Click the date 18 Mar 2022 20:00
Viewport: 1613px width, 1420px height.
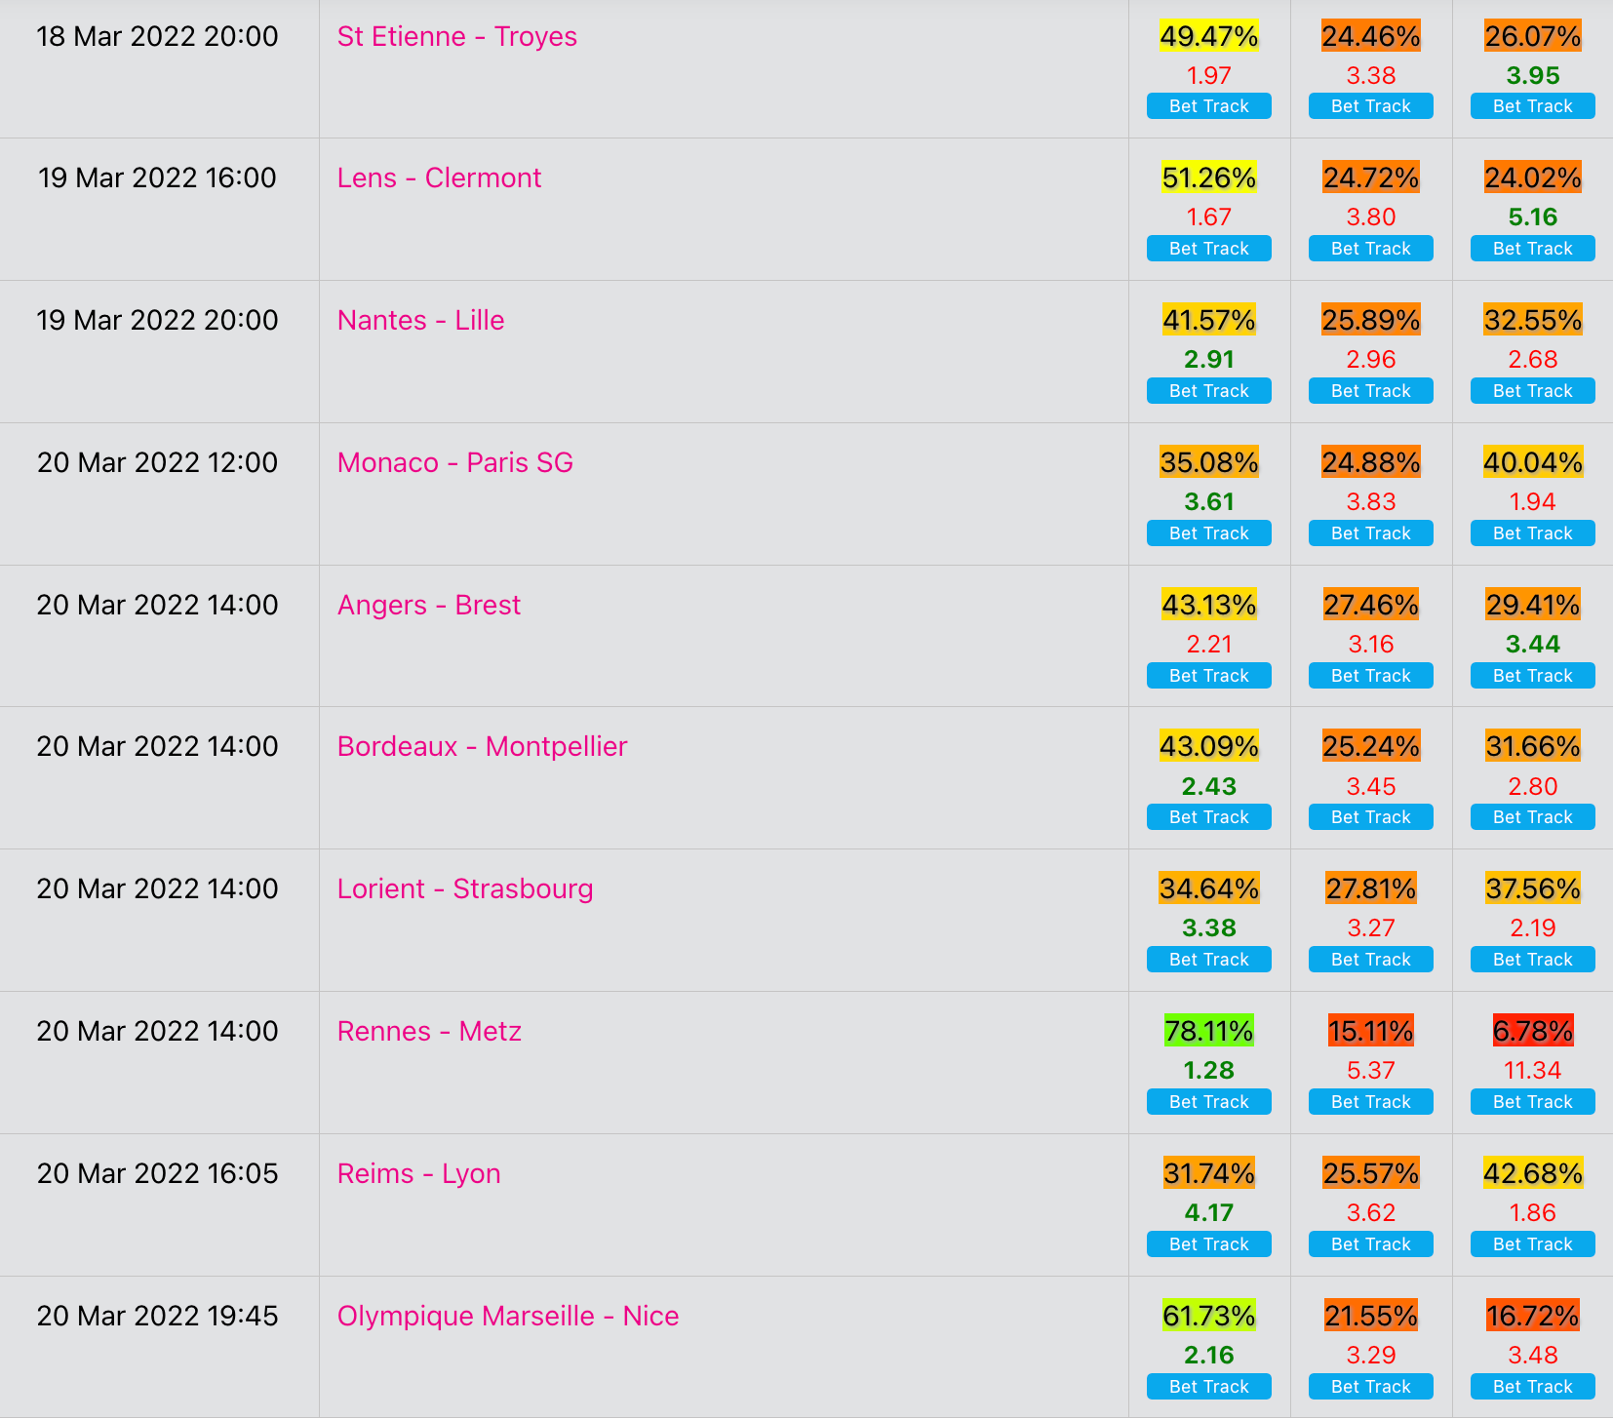(x=158, y=37)
